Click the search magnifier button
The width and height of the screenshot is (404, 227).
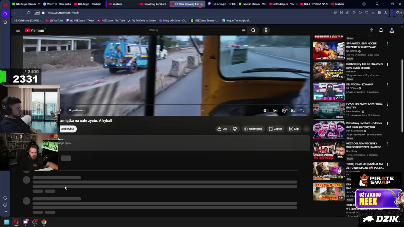(253, 30)
